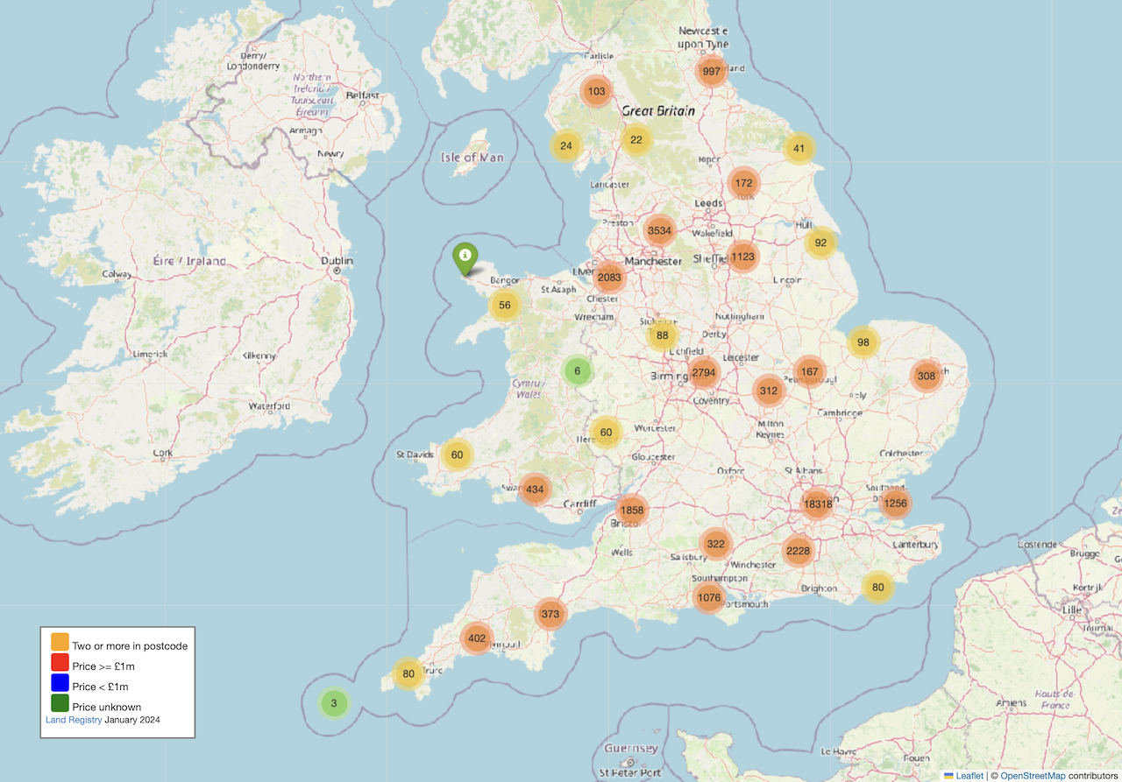Click the 1858 cluster near Bristol
Screen dimensions: 1122x782
coord(631,510)
